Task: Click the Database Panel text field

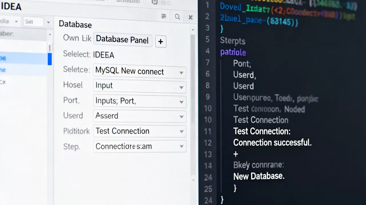Action: pos(123,40)
